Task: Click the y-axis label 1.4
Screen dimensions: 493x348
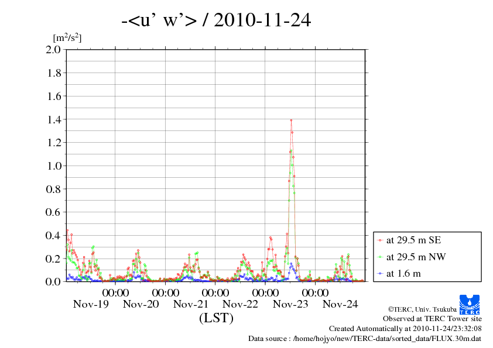Action: coord(54,119)
